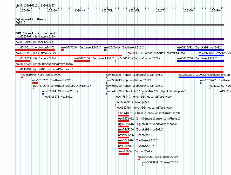Click the blue bar under nsv6613766
This screenshot has width=231, height=175.
[x=201, y=61]
